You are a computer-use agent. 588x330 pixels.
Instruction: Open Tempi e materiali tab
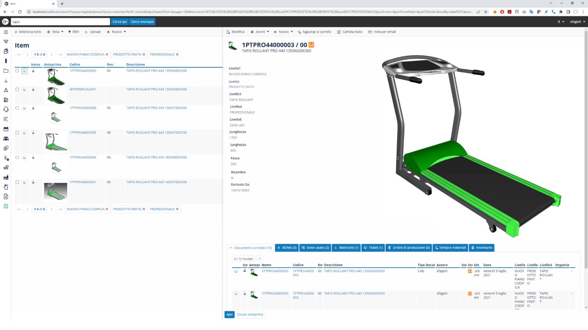[451, 248]
